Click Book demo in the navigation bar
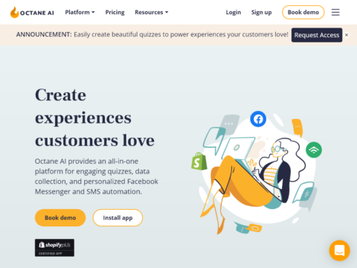This screenshot has height=268, width=357. [303, 12]
